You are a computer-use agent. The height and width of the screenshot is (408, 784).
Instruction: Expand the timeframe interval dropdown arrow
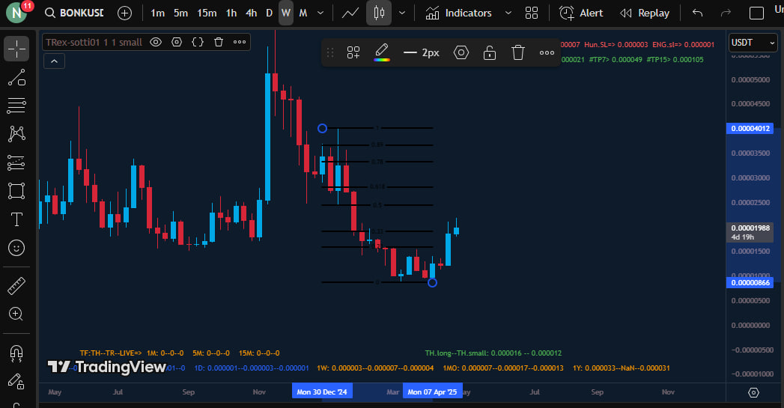[321, 13]
